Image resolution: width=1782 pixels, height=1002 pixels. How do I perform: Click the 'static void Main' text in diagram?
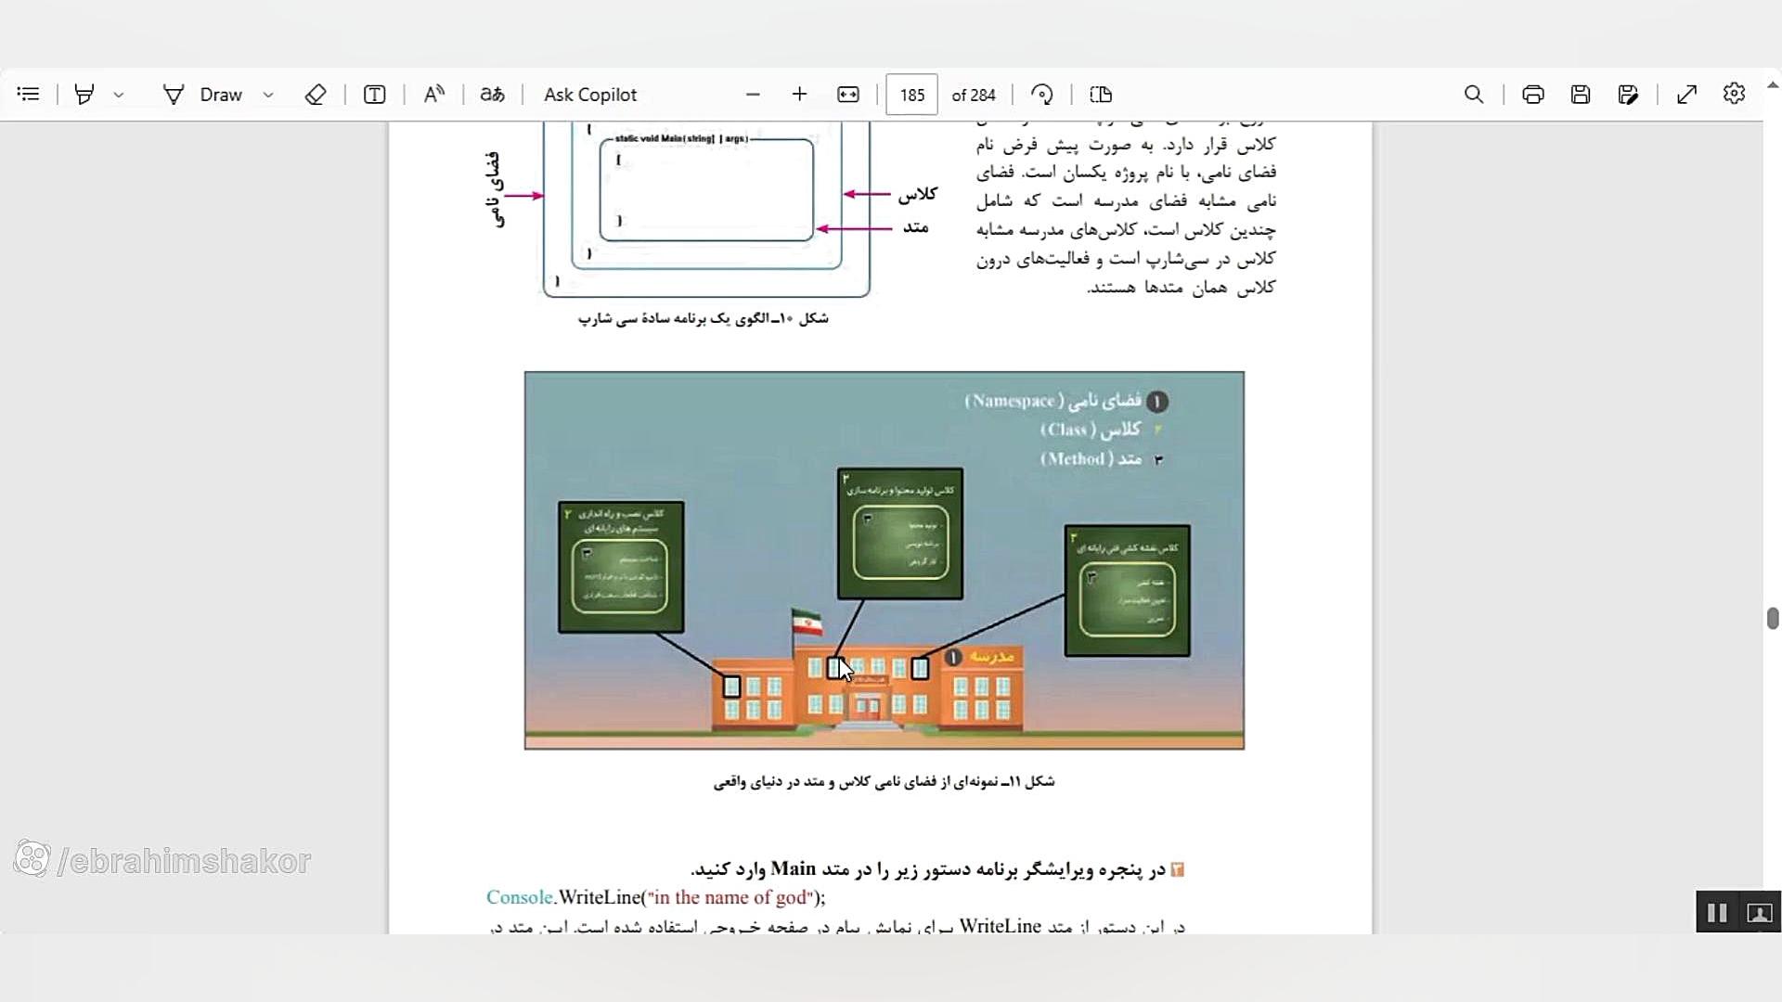click(681, 138)
